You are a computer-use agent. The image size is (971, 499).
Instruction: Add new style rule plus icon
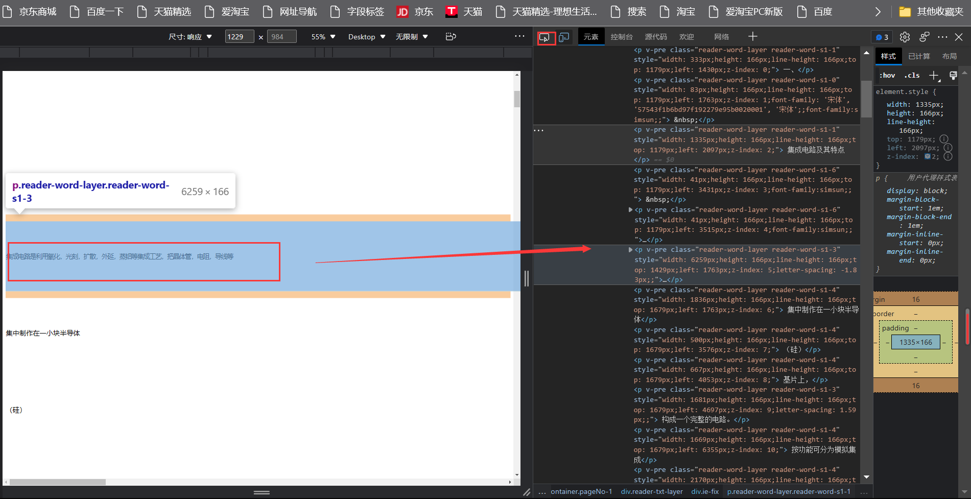click(x=934, y=76)
